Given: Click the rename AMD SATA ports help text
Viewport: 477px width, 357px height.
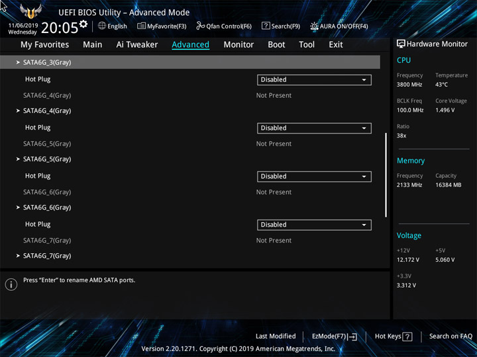Looking at the screenshot, I should [x=79, y=280].
